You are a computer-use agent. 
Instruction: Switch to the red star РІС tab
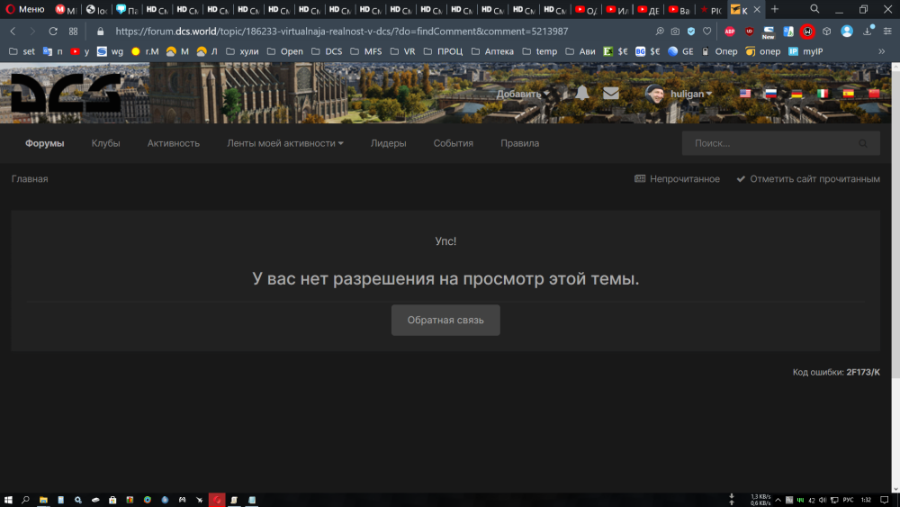click(711, 10)
